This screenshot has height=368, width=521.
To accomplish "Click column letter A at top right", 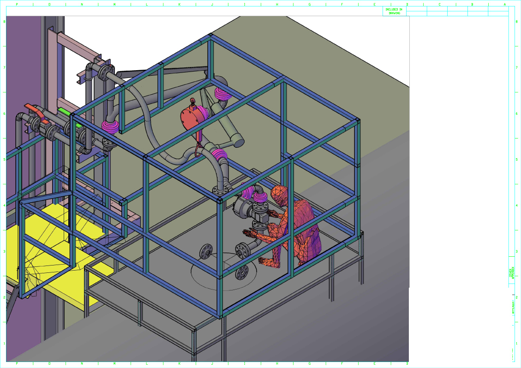I will tap(504, 4).
